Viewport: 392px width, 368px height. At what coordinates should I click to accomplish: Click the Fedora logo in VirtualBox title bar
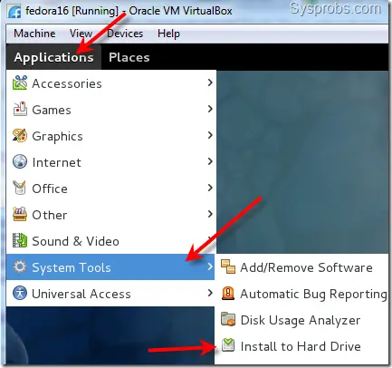[14, 11]
